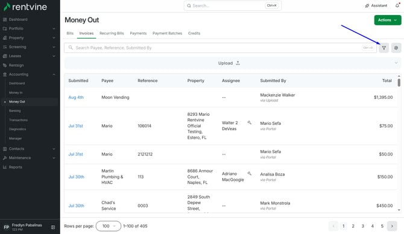
Task: Click the Dashboard icon in main sidebar
Action: 5,19
